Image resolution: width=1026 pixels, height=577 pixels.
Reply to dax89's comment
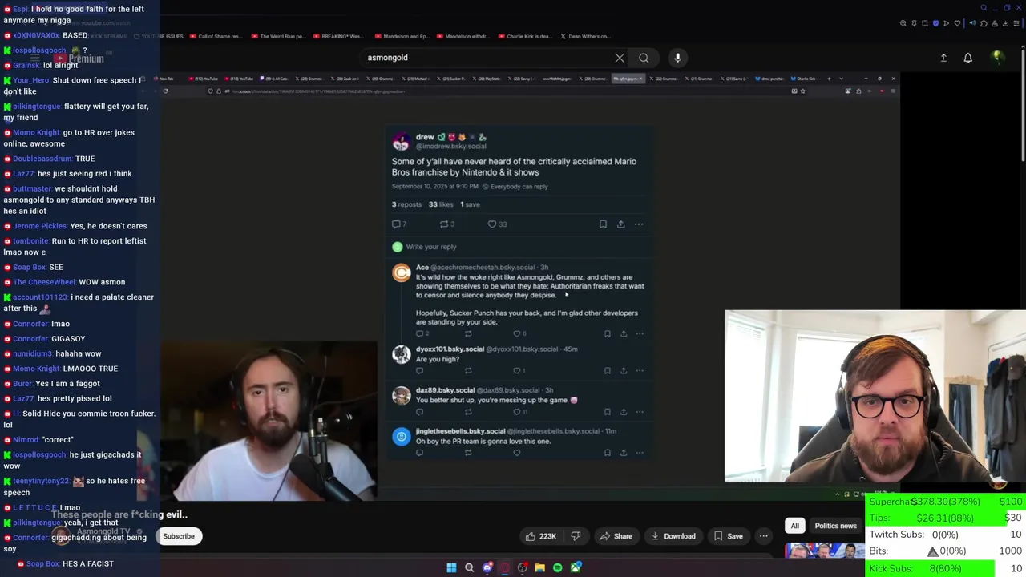click(x=419, y=412)
